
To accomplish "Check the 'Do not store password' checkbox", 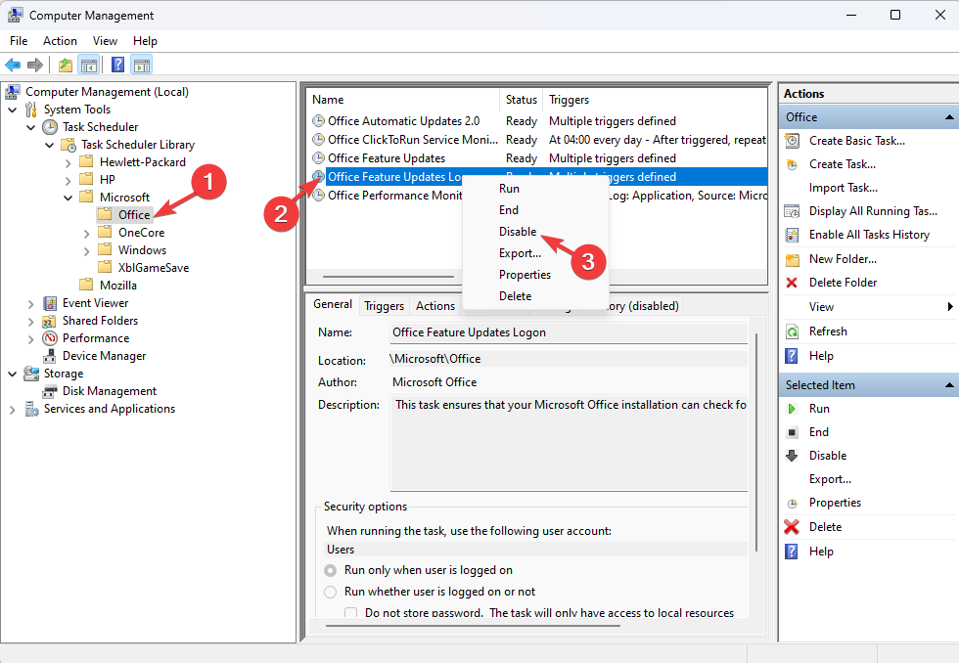I will click(351, 612).
